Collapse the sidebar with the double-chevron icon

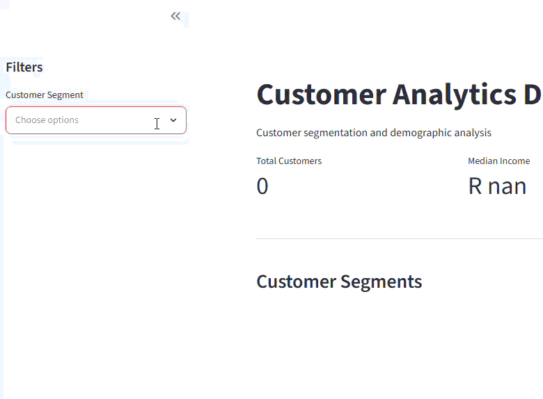tap(175, 16)
